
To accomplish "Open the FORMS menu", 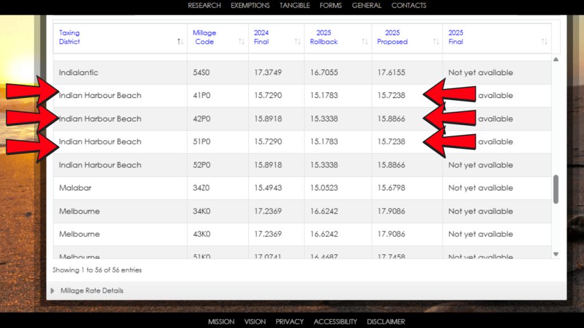I will [331, 5].
